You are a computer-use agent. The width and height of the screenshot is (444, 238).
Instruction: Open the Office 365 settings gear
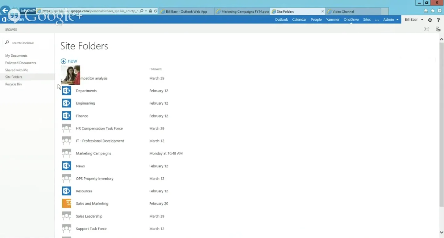coord(430,20)
